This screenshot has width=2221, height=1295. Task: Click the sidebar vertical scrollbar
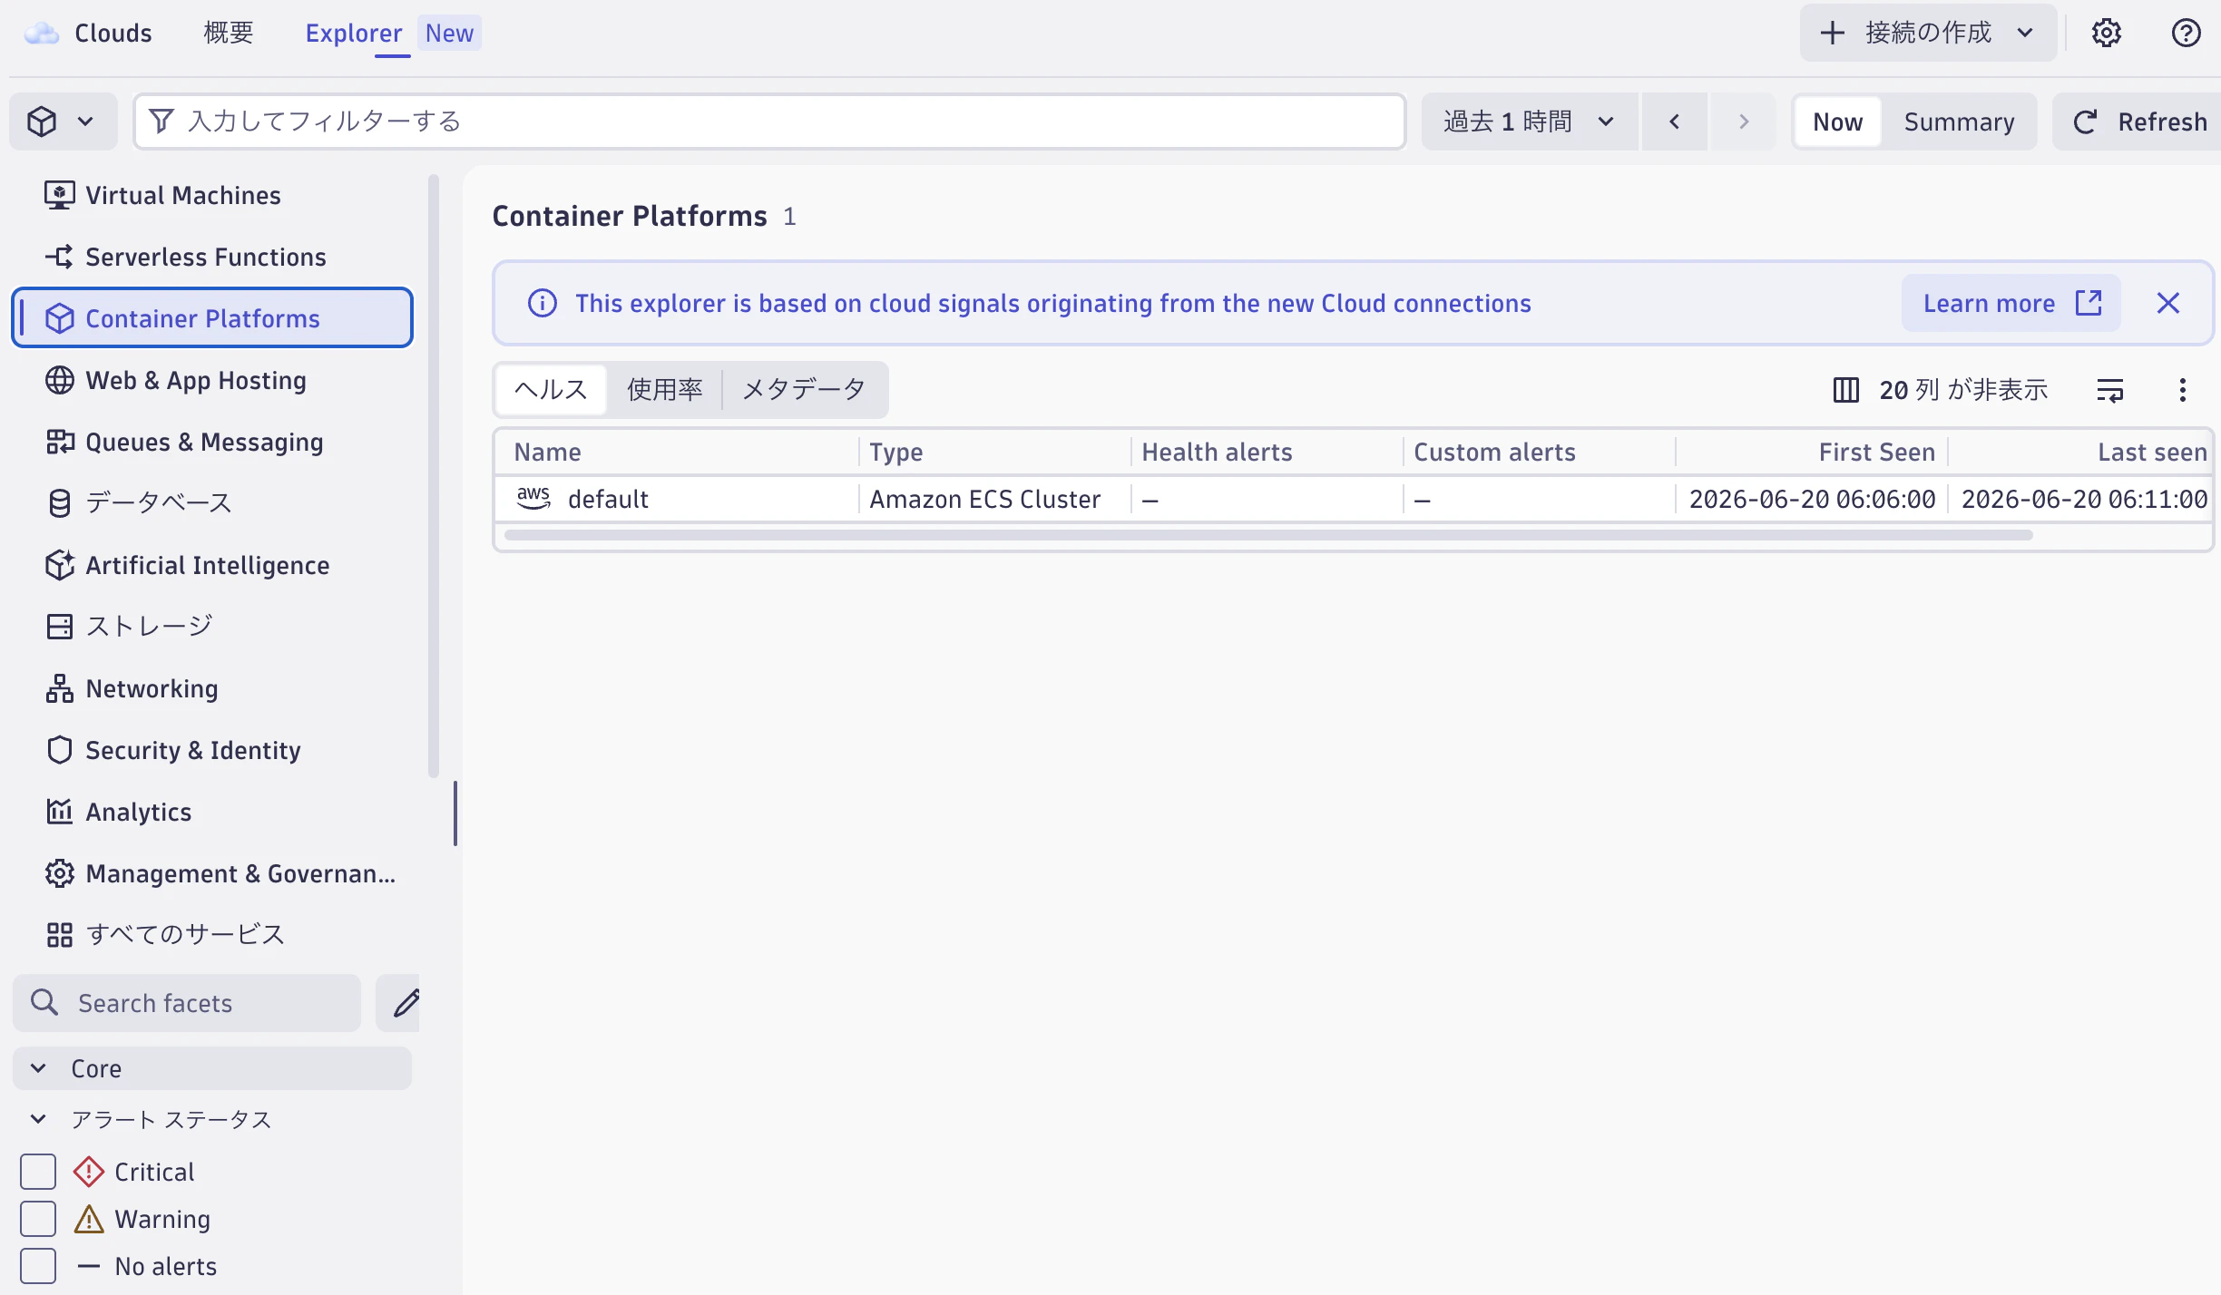[x=434, y=476]
